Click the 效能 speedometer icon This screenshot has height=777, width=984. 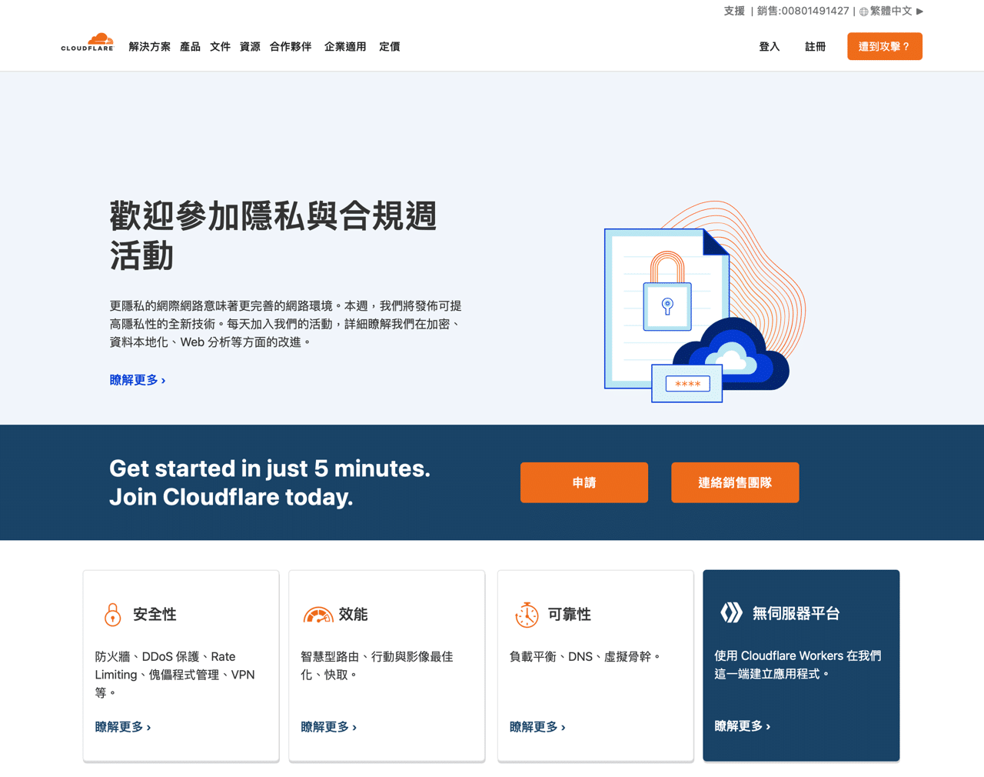[x=317, y=615]
